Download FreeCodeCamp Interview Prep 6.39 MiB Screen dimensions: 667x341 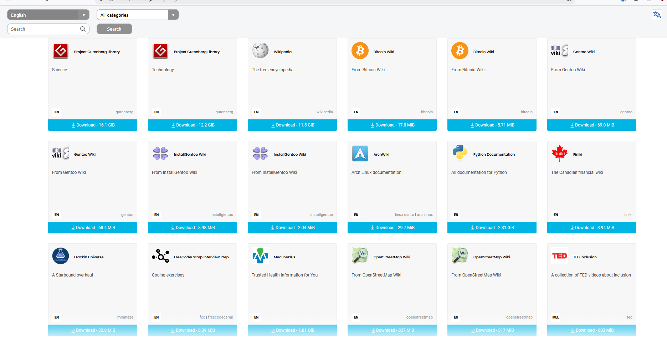click(x=193, y=330)
